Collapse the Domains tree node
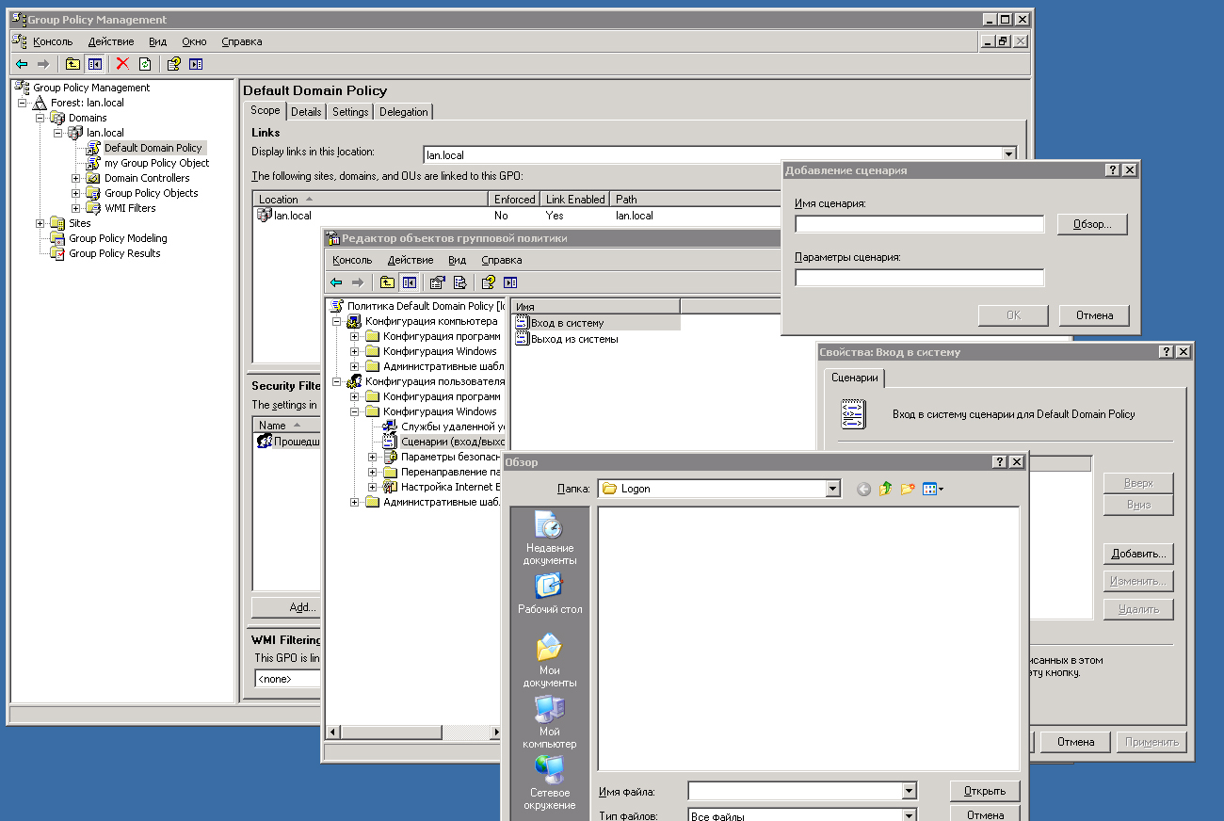The image size is (1224, 821). [x=40, y=118]
